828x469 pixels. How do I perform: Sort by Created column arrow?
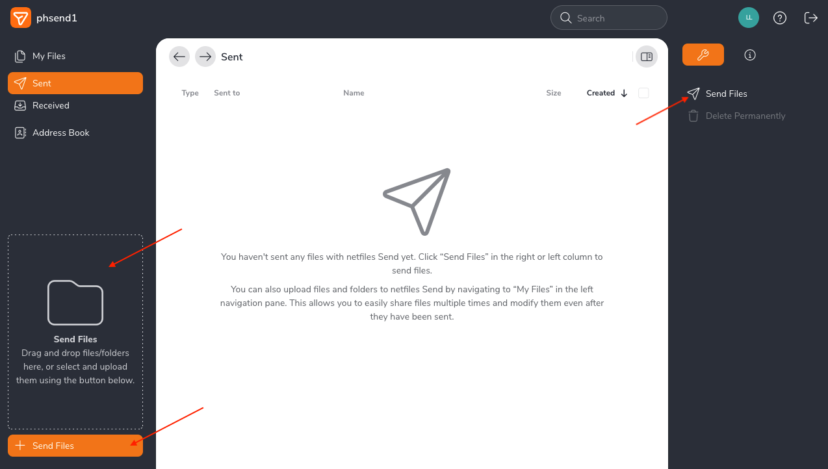coord(624,94)
